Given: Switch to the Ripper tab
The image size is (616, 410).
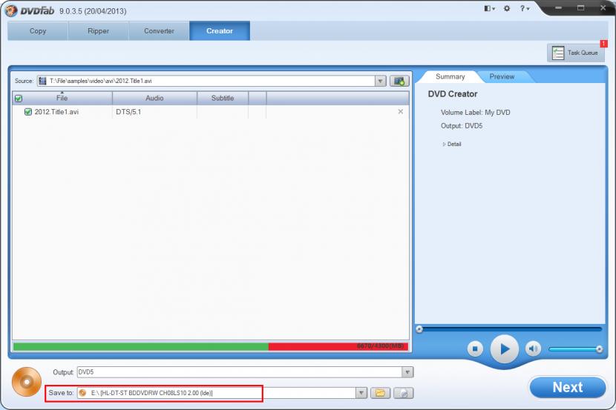Looking at the screenshot, I should (98, 31).
